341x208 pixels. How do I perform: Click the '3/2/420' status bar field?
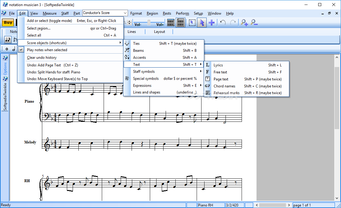pos(235,205)
